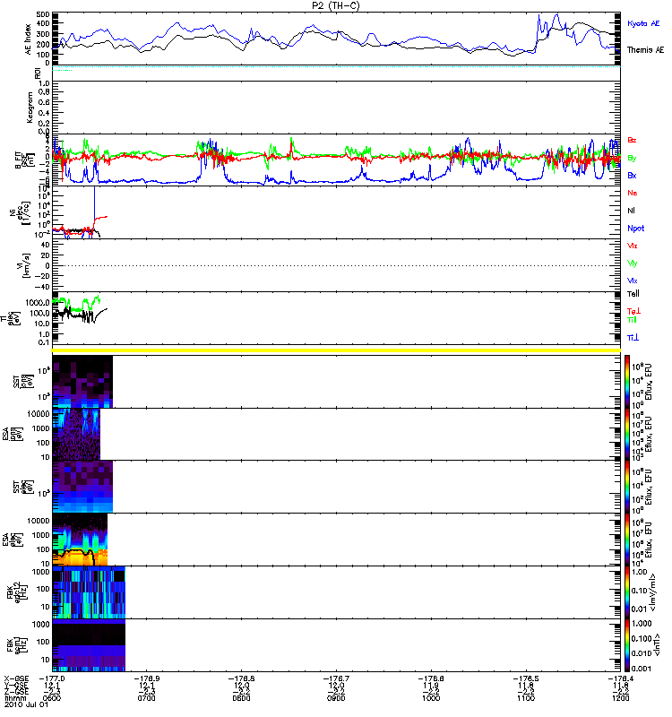Select the blue Npot legend label
The image size is (672, 717).
[636, 229]
